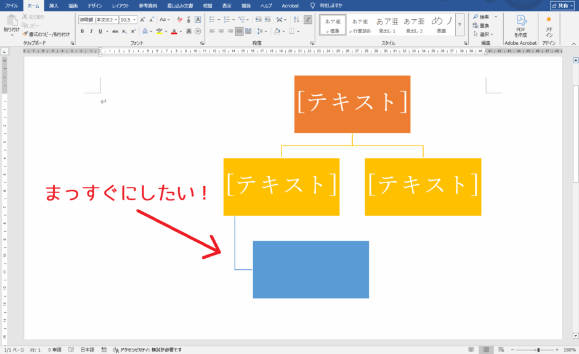Click the zoom slider in status bar

pyautogui.click(x=538, y=349)
